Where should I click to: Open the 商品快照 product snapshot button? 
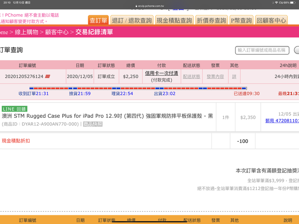click(93, 124)
